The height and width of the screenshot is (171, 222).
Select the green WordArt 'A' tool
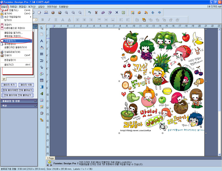[x=42, y=93]
